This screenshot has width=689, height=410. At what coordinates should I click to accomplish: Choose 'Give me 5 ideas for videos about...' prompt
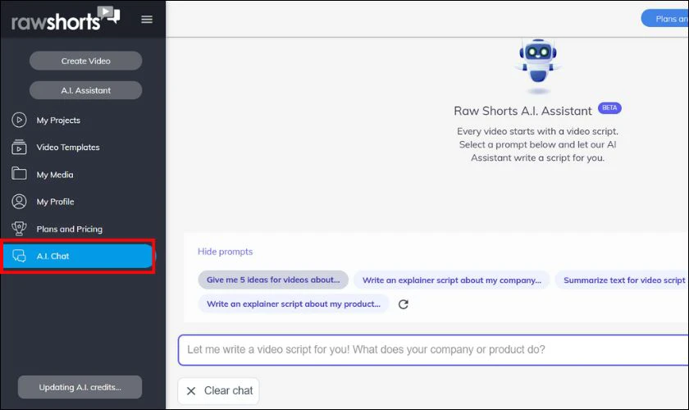pyautogui.click(x=273, y=280)
